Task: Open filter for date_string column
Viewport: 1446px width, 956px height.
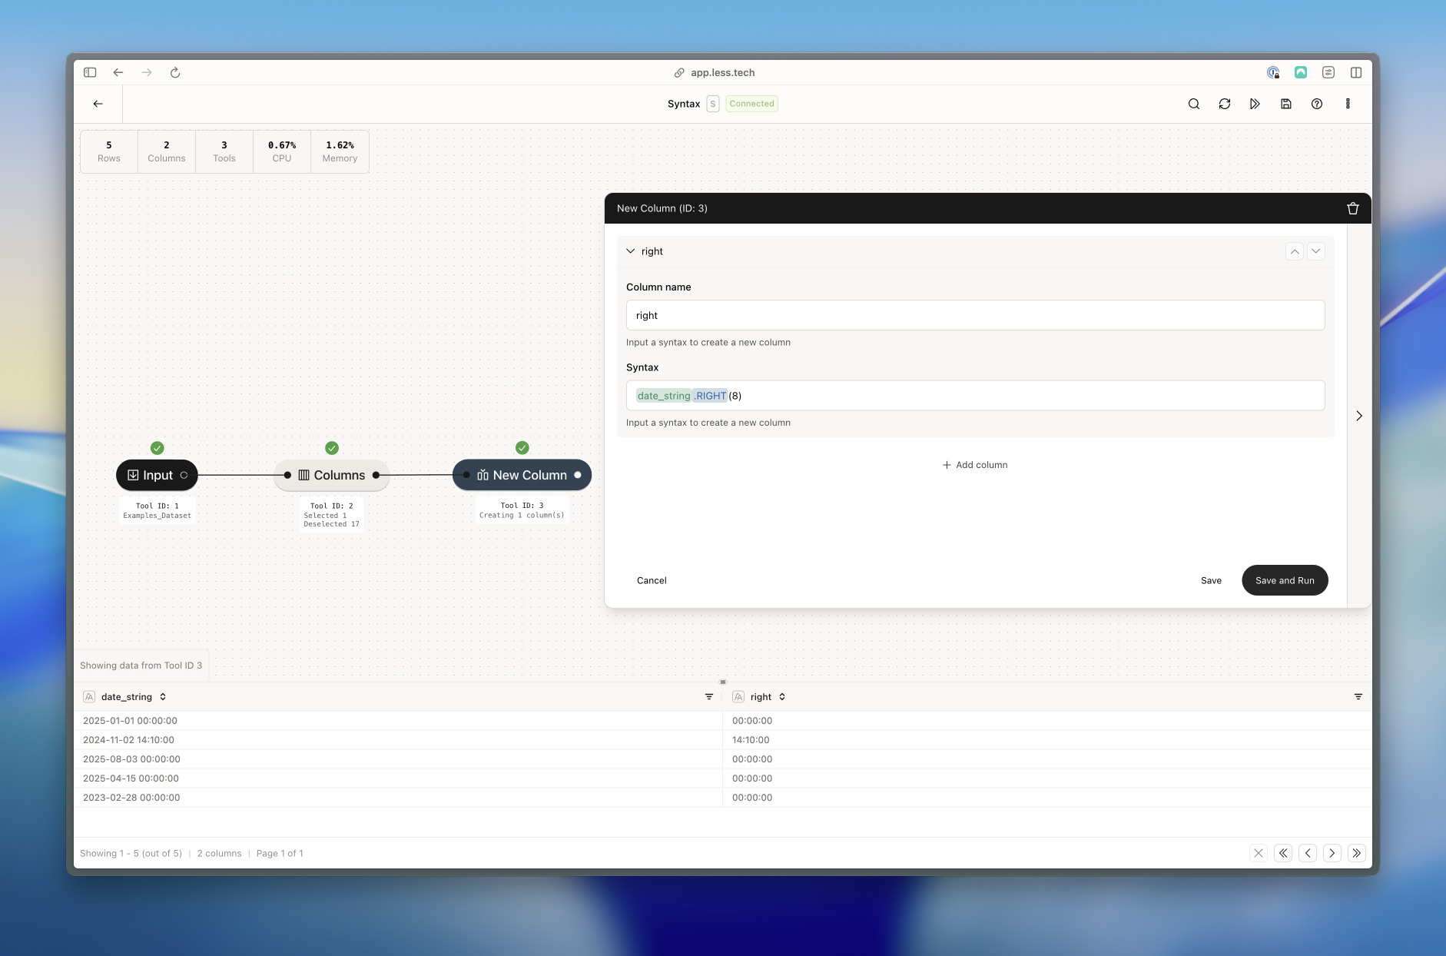Action: click(709, 697)
